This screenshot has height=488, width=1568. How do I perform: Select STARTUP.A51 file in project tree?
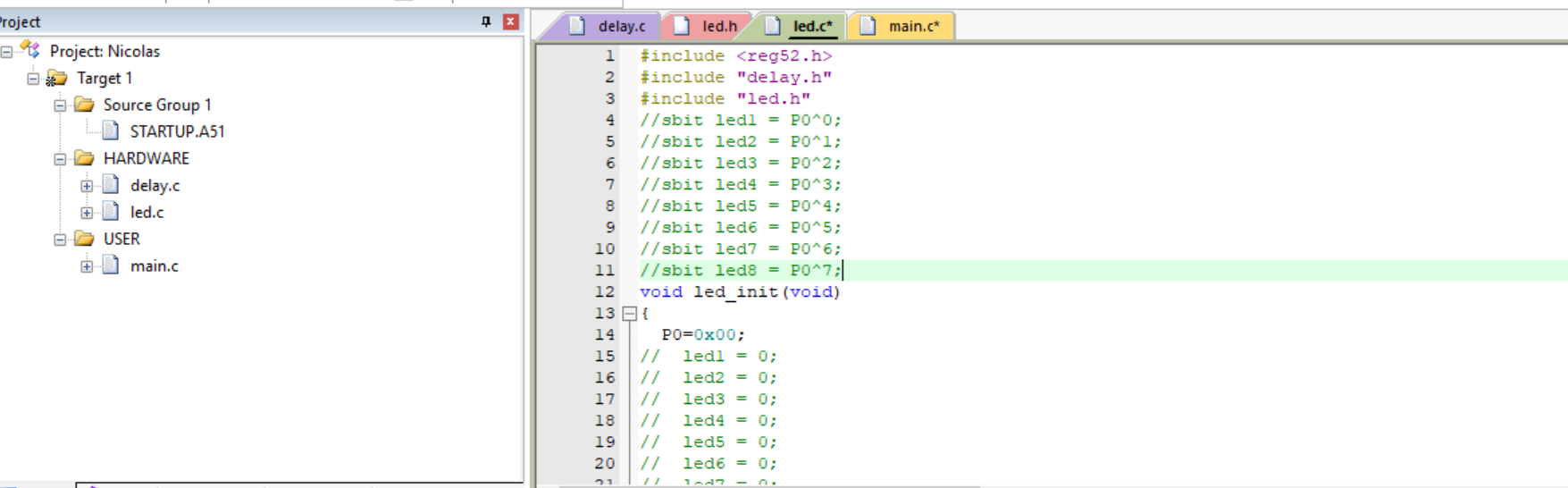pyautogui.click(x=177, y=131)
